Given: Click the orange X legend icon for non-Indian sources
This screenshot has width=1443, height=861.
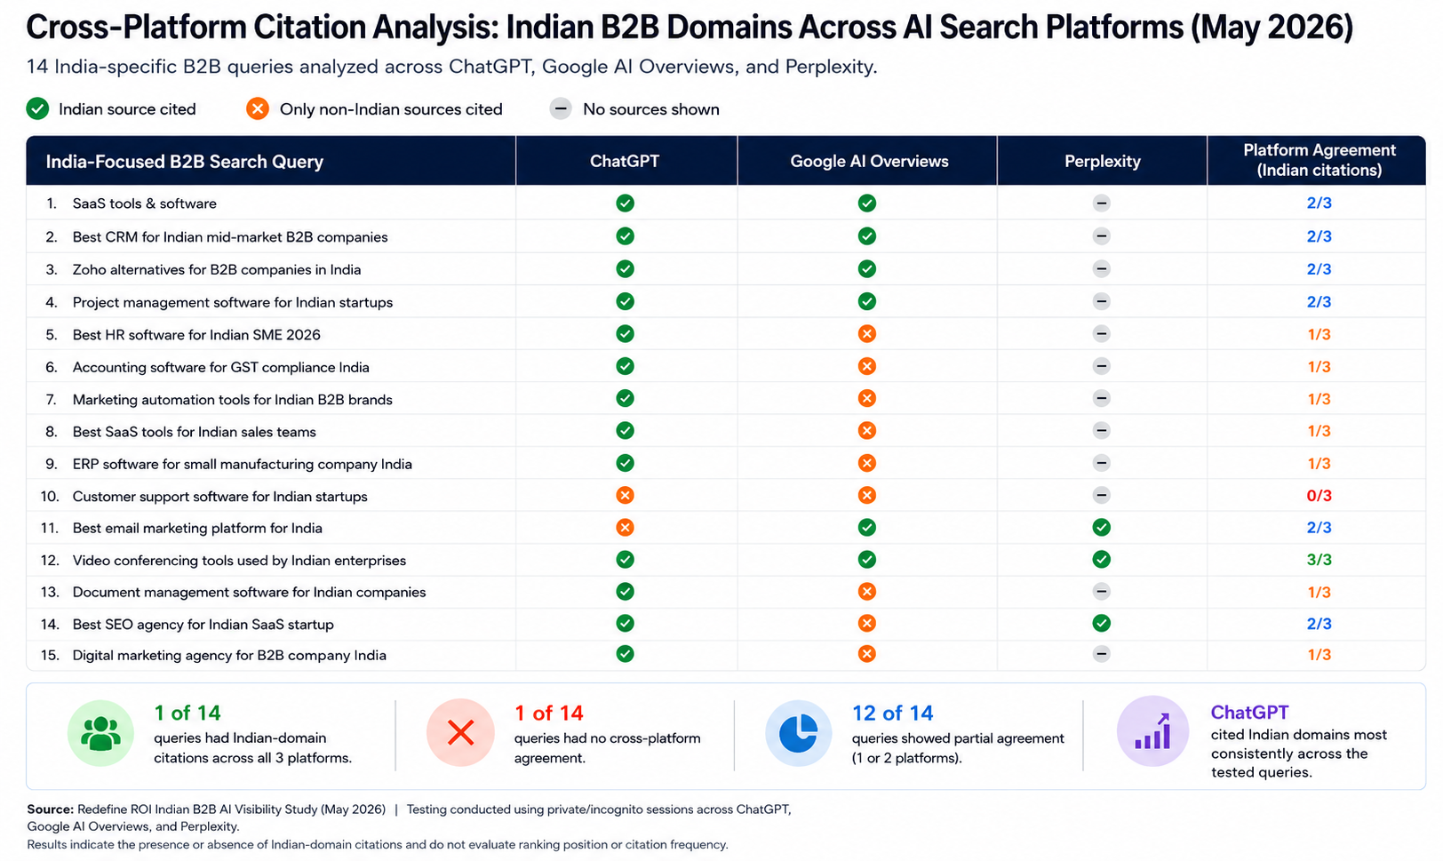Looking at the screenshot, I should 258,108.
